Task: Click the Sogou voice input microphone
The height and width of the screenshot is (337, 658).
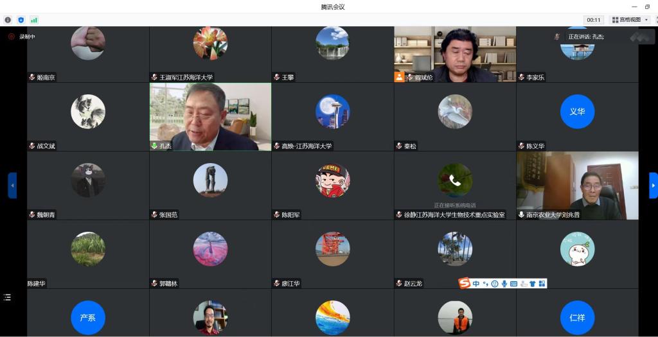Action: (x=504, y=284)
